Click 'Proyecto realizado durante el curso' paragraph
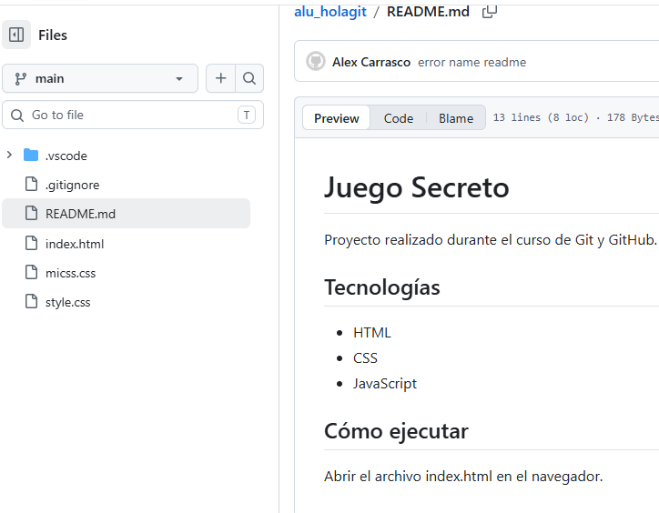Screen dimensions: 659x513 point(490,240)
